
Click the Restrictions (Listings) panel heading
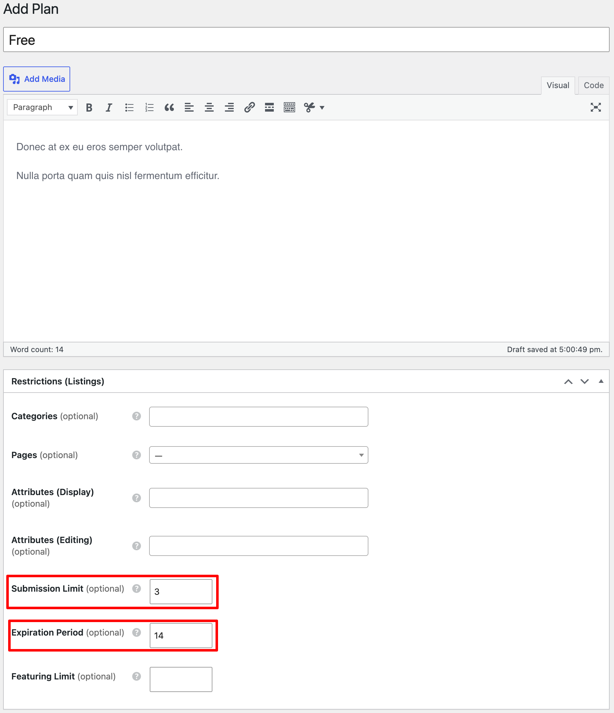tap(58, 381)
